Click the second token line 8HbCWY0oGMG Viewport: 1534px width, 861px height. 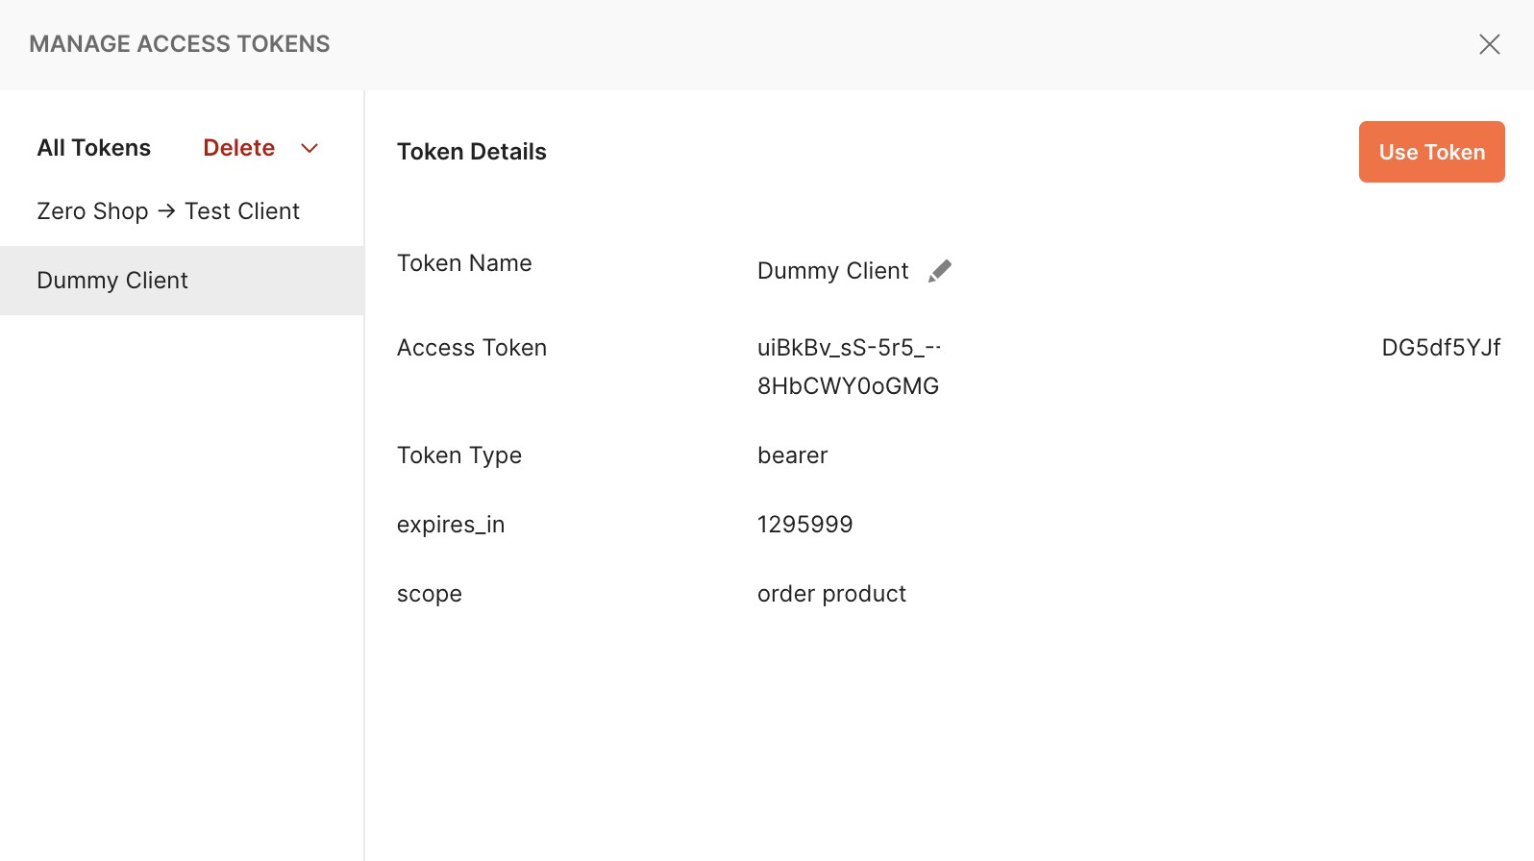click(849, 386)
